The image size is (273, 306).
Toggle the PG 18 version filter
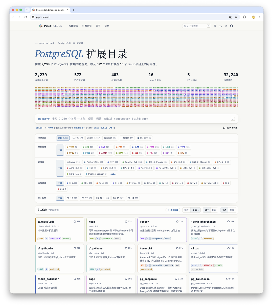[x=72, y=198]
